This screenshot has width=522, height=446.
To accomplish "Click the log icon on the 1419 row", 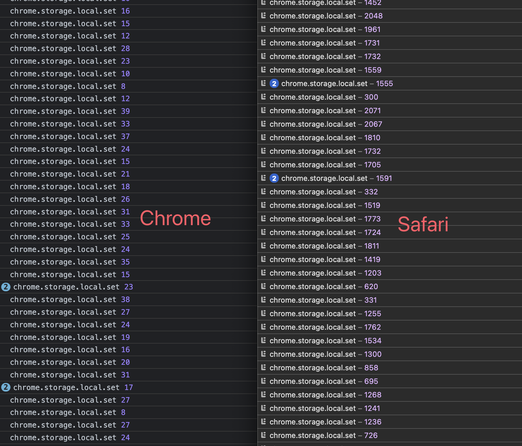I will (x=263, y=259).
